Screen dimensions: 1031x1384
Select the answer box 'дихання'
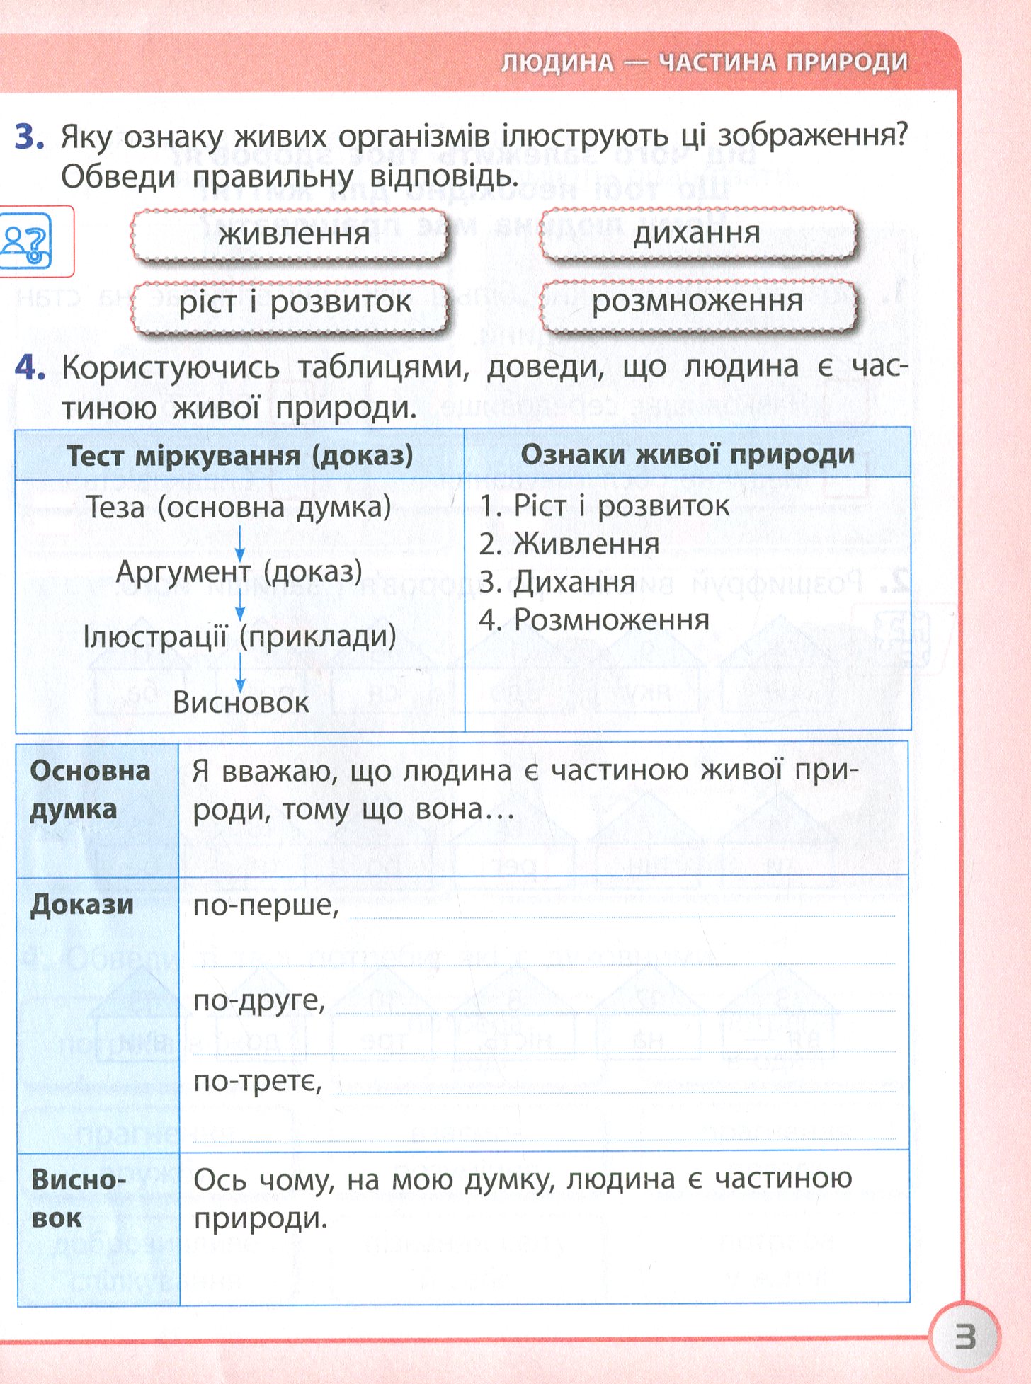pyautogui.click(x=698, y=234)
